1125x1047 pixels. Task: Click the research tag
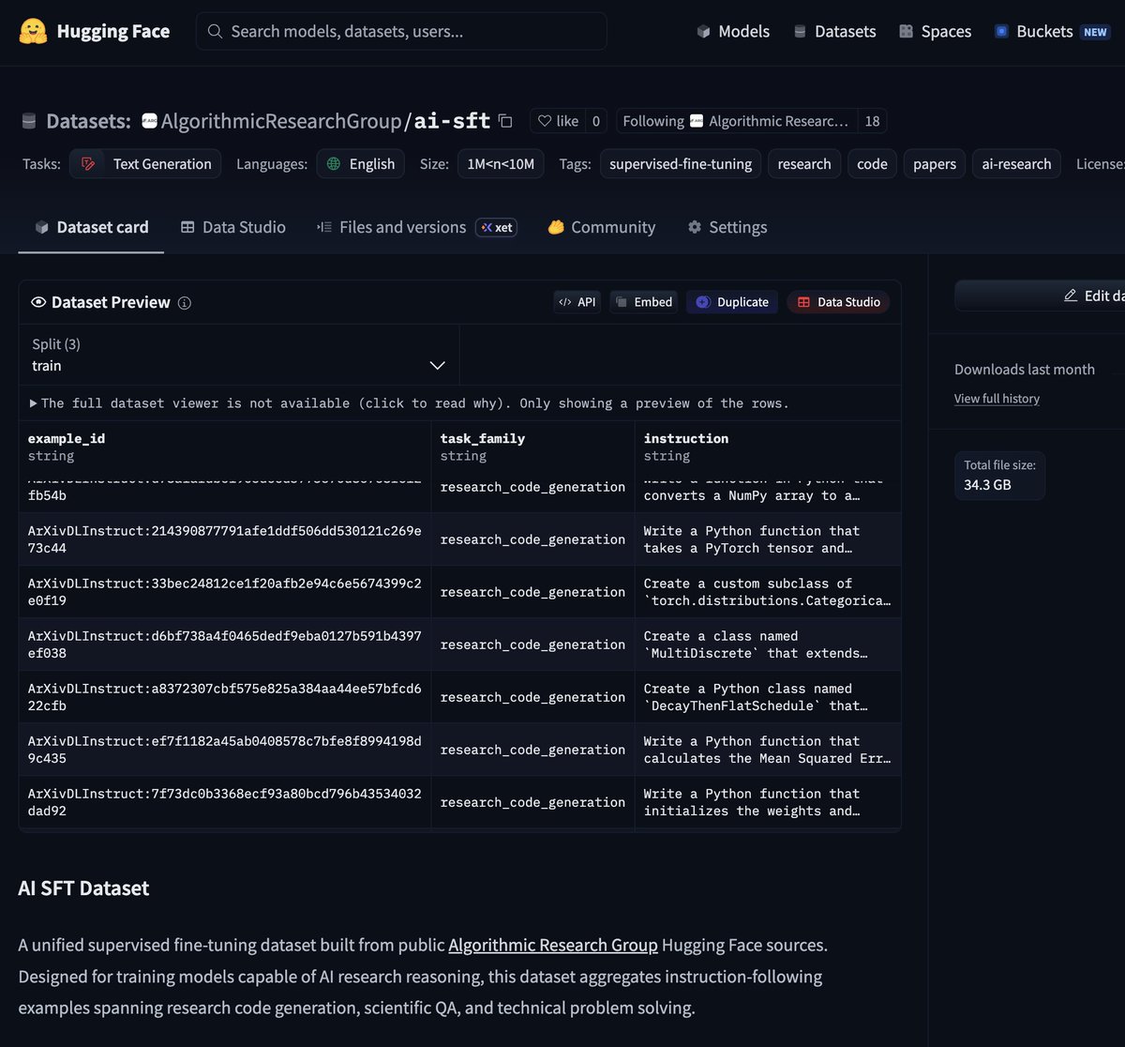click(804, 163)
